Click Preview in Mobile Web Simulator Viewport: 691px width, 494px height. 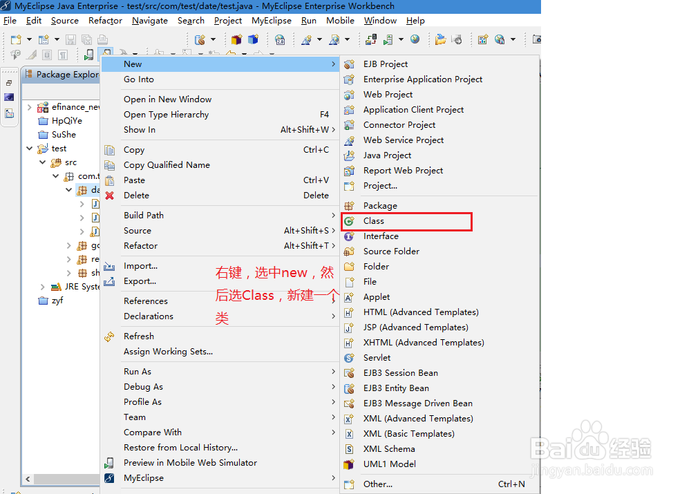tap(220, 463)
